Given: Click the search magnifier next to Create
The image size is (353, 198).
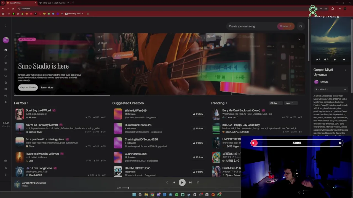Looking at the screenshot, I should pyautogui.click(x=301, y=26).
